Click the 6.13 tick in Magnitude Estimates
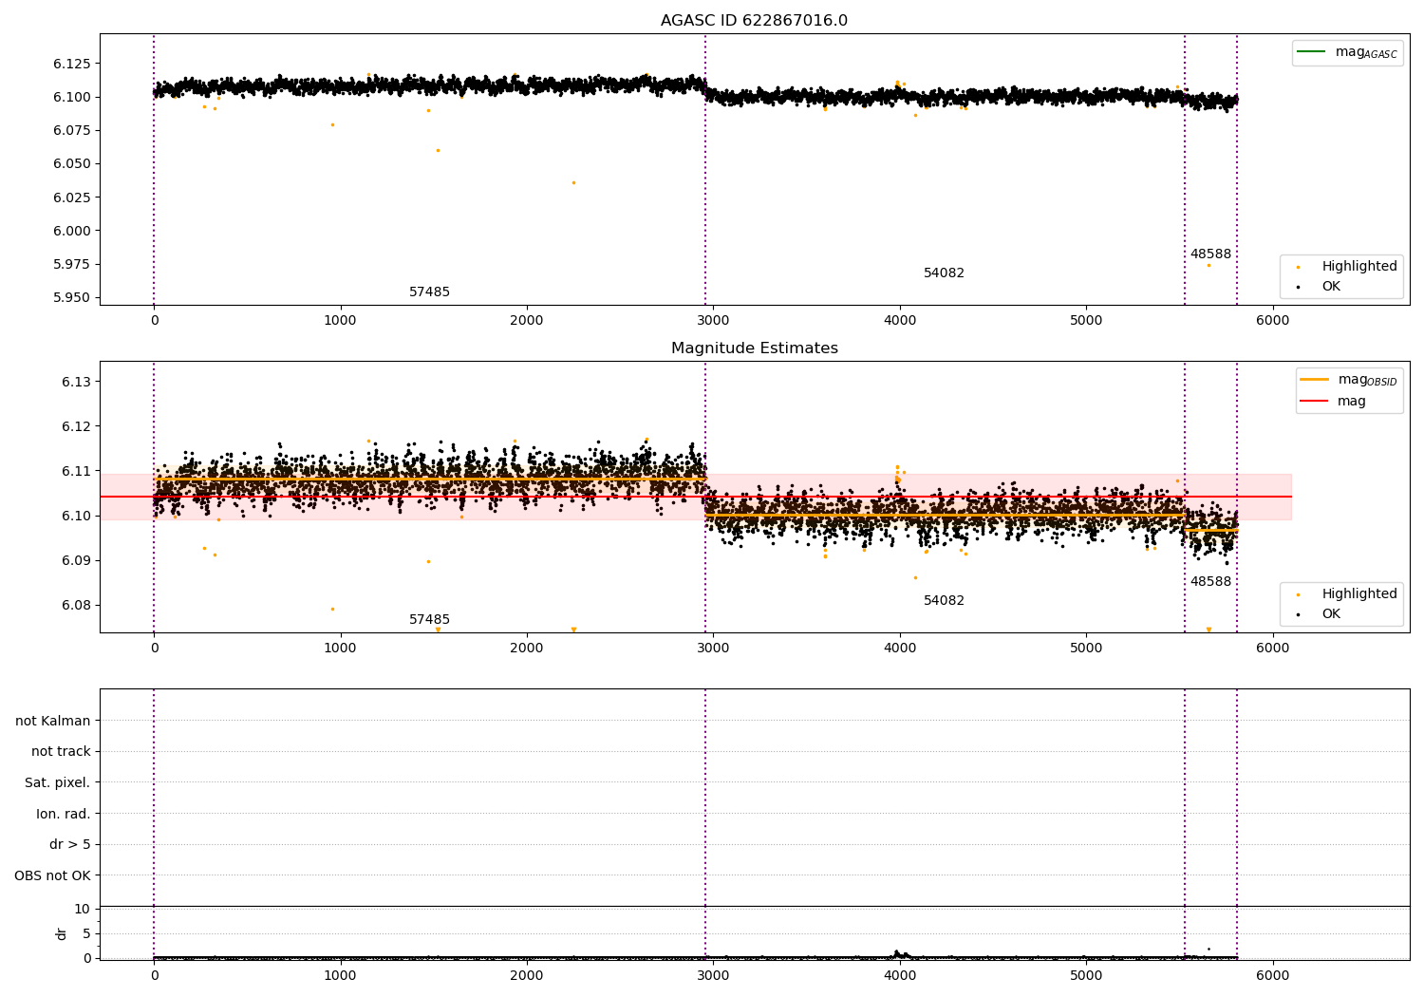This screenshot has width=1424, height=997. click(76, 382)
